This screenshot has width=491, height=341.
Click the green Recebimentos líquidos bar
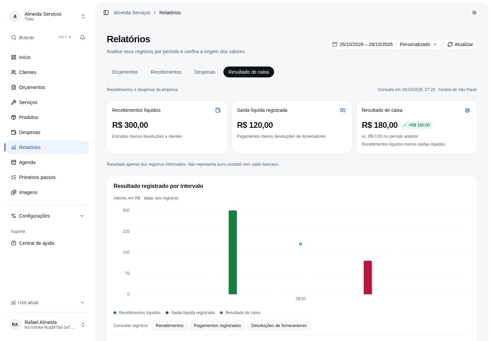[233, 252]
